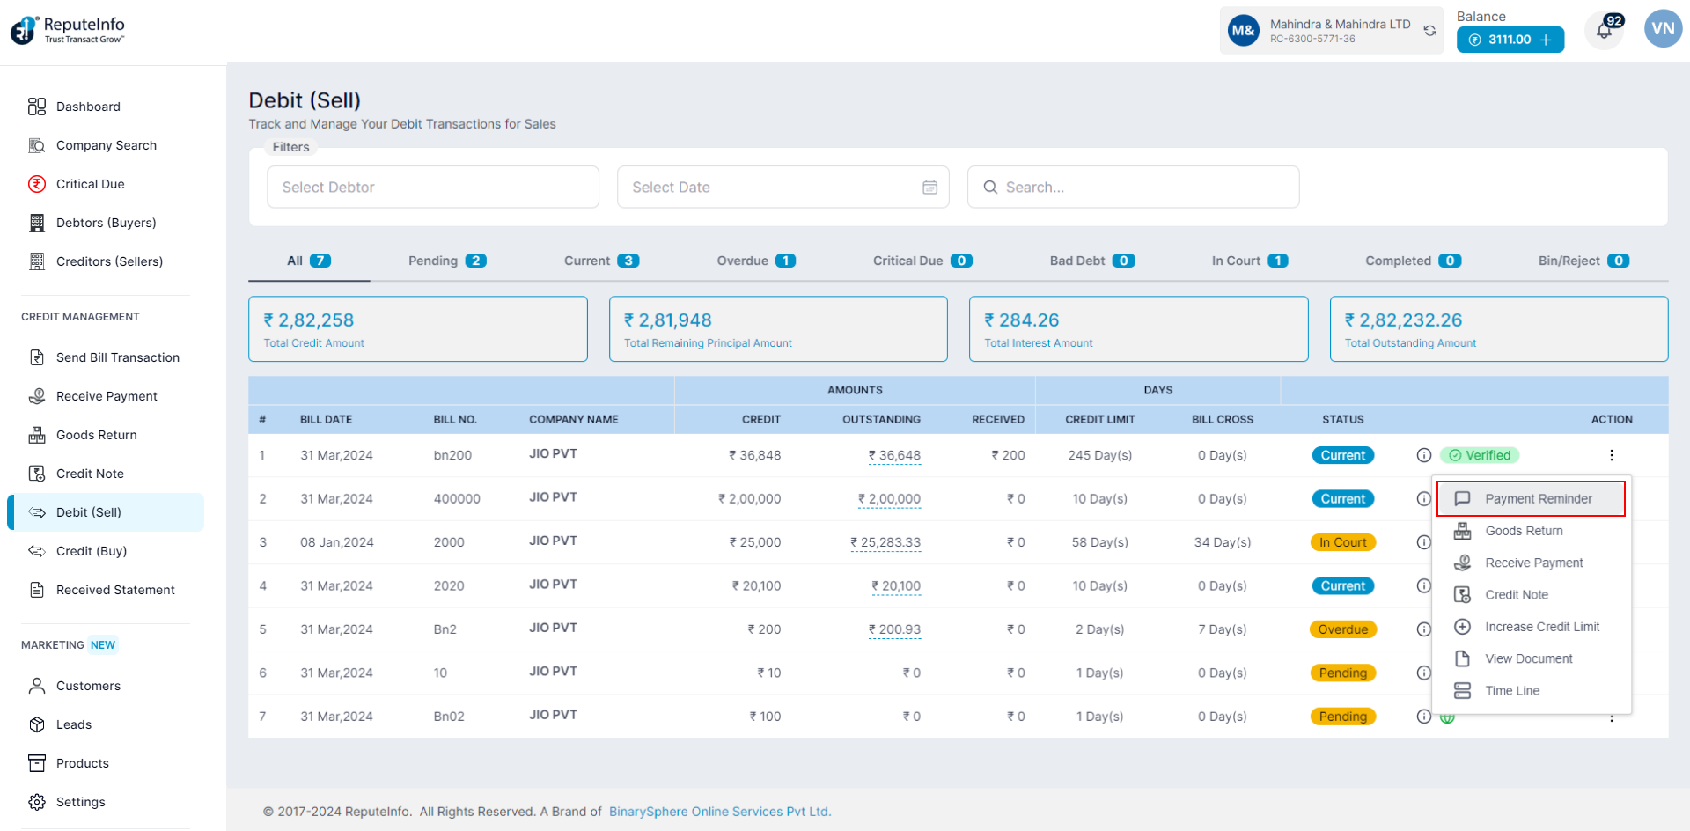Open the Select Debtor dropdown
The height and width of the screenshot is (831, 1690).
pos(432,188)
